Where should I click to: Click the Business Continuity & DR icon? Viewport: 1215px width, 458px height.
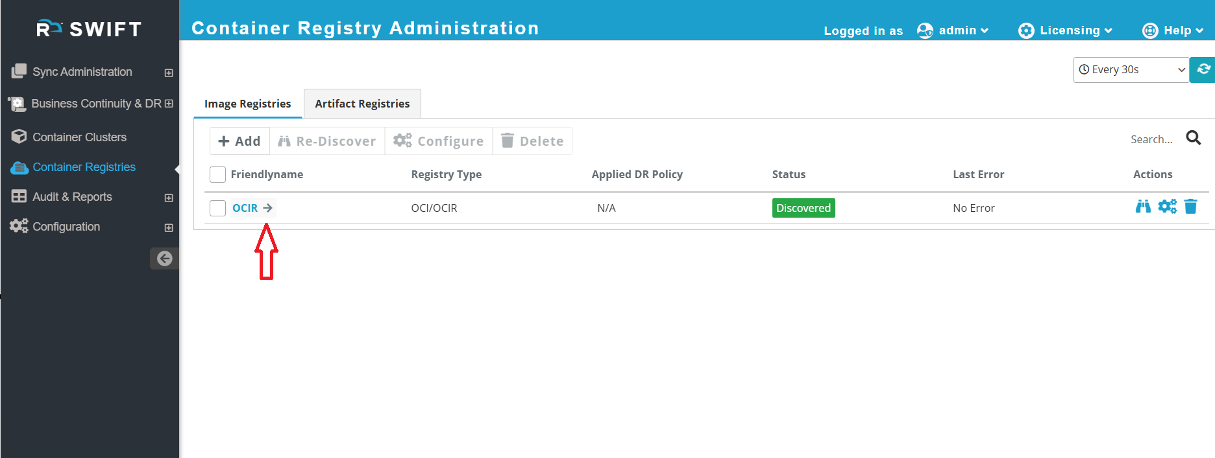pos(18,104)
